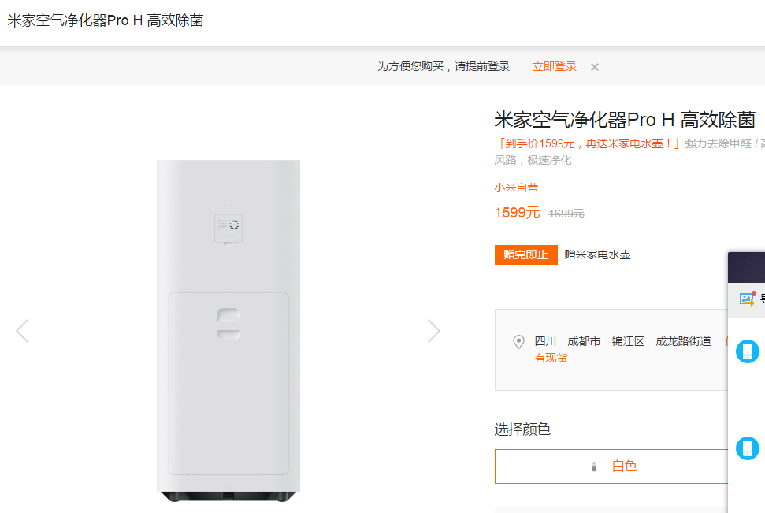Change the province 四川

point(545,341)
